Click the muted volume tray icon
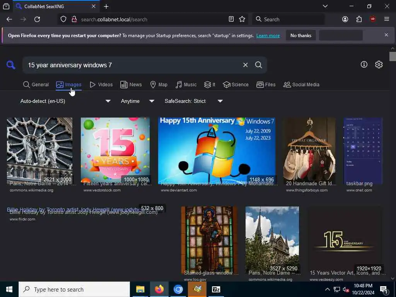This screenshot has width=396, height=297. [x=346, y=289]
